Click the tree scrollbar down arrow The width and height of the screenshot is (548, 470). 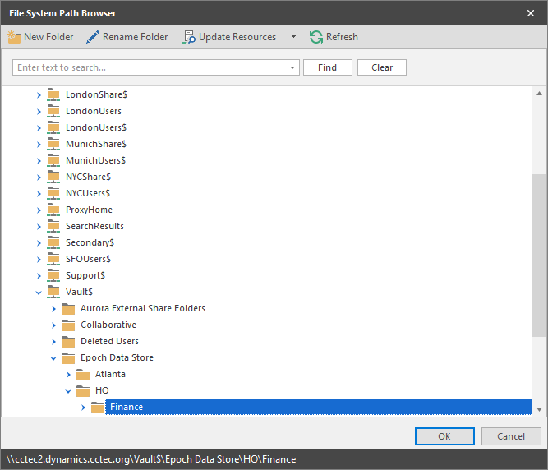click(539, 409)
